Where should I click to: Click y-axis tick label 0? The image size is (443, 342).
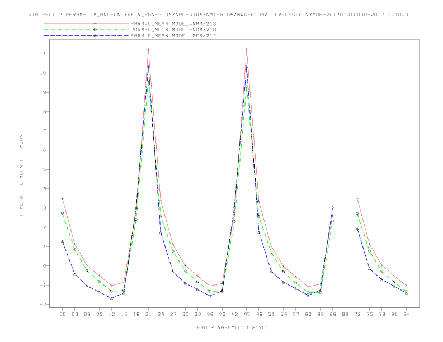[x=45, y=266]
